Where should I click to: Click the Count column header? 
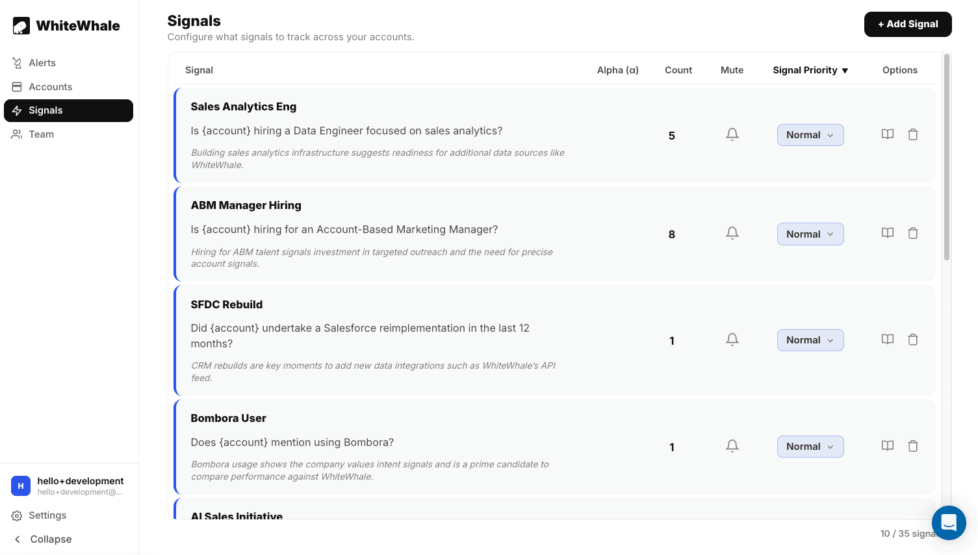[678, 70]
